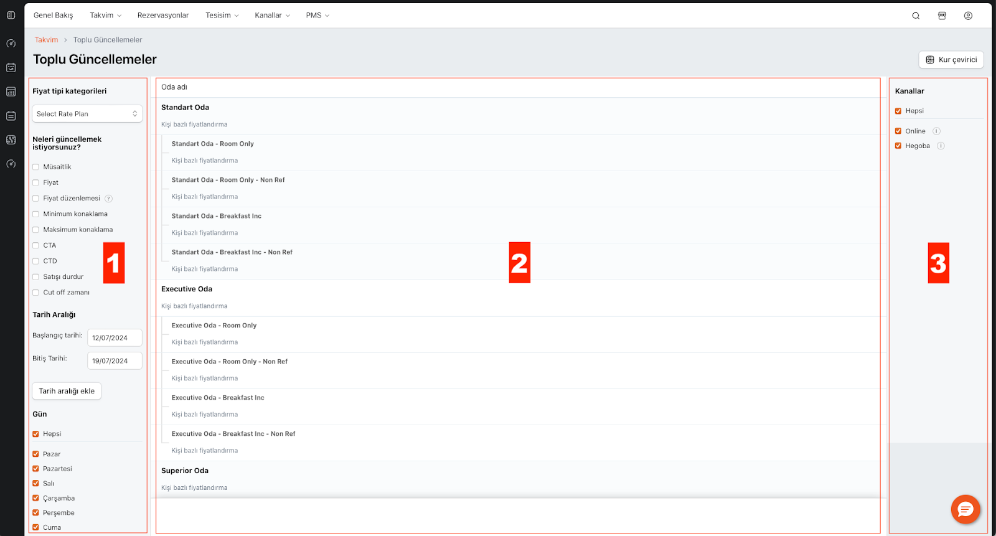996x536 pixels.
Task: Click help icon beside Fiyat düzenlemesi
Action: click(x=108, y=199)
